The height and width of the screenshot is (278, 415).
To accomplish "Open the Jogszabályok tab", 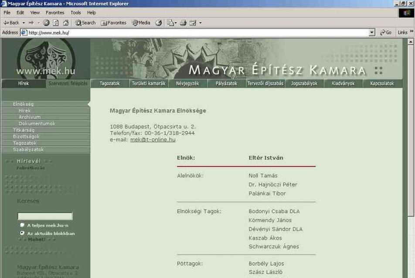I will tap(304, 84).
